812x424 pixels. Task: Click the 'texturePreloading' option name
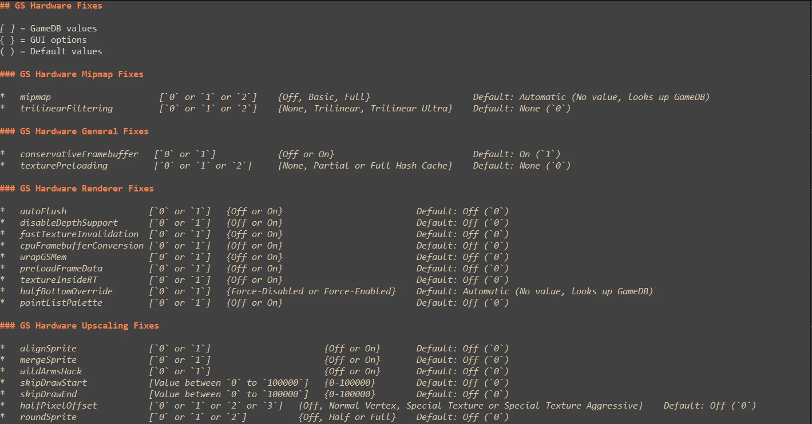click(64, 166)
